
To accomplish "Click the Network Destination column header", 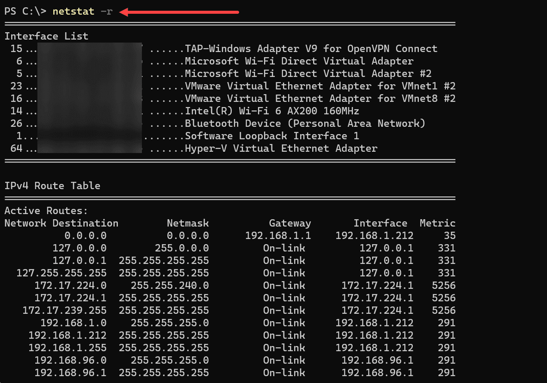I will pyautogui.click(x=61, y=223).
